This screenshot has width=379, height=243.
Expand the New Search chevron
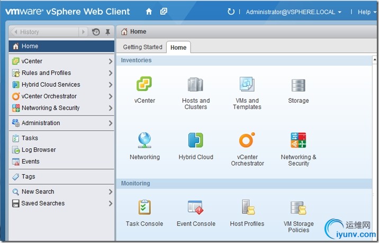coord(111,192)
